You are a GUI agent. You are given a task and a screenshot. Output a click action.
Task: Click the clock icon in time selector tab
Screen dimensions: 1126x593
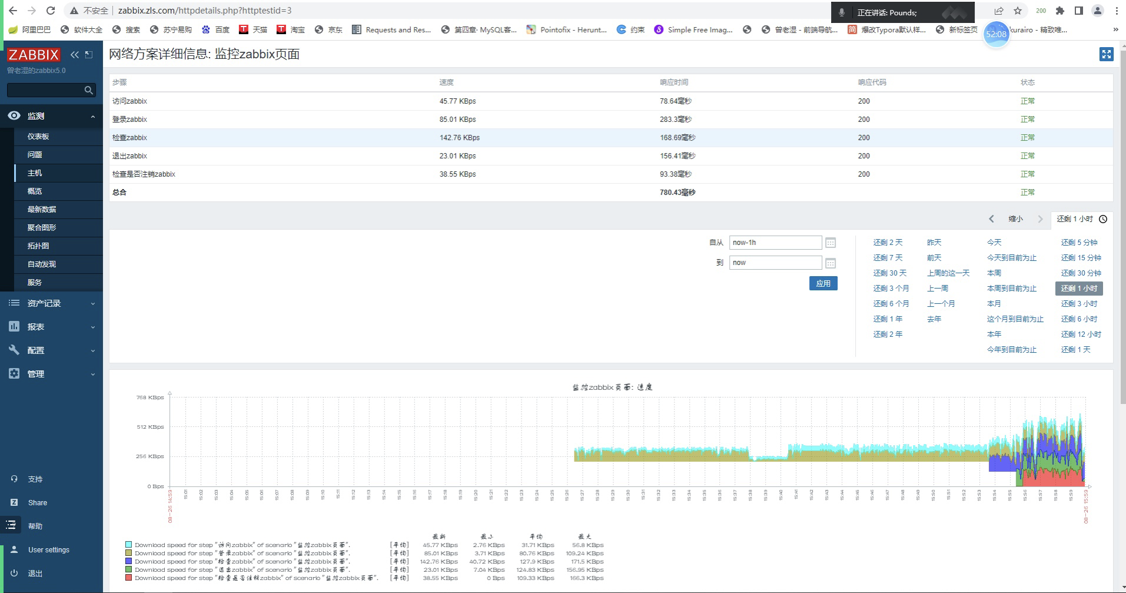[x=1103, y=219]
